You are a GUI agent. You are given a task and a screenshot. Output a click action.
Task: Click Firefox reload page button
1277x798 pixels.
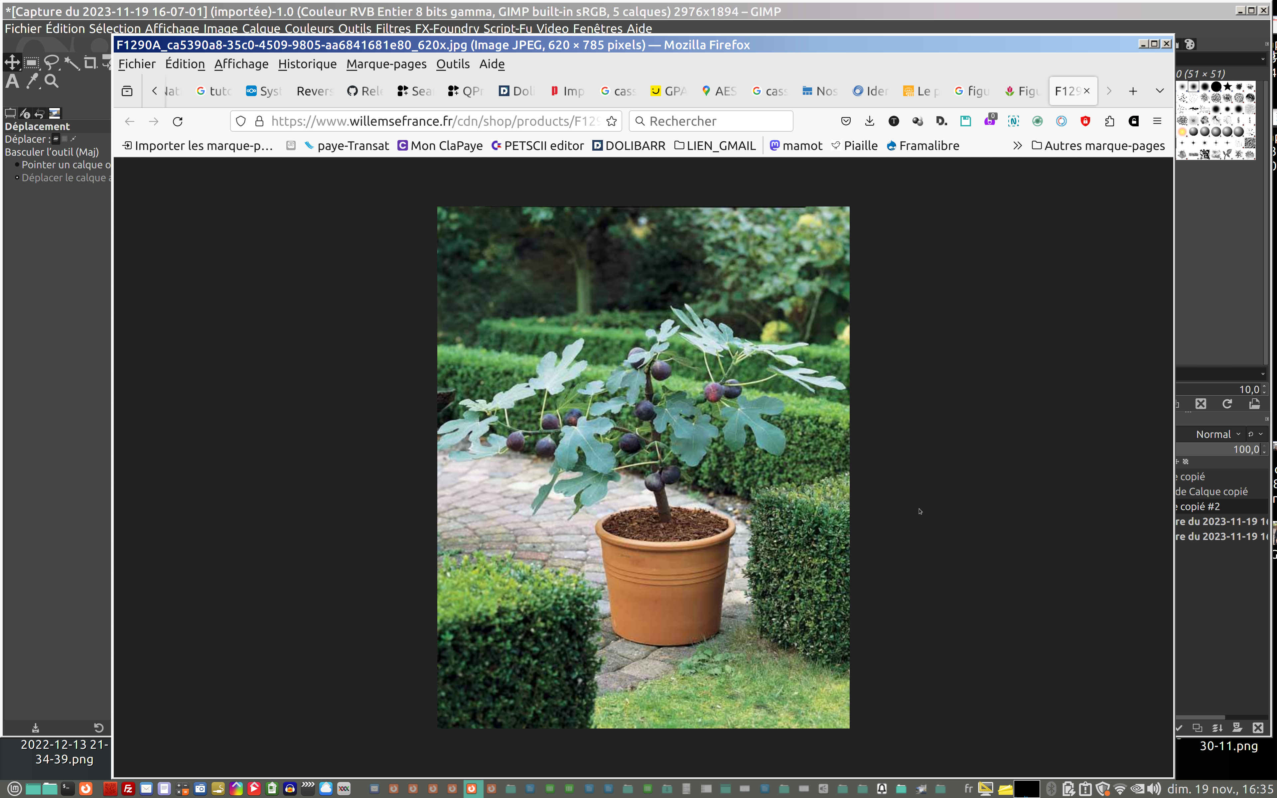tap(178, 121)
